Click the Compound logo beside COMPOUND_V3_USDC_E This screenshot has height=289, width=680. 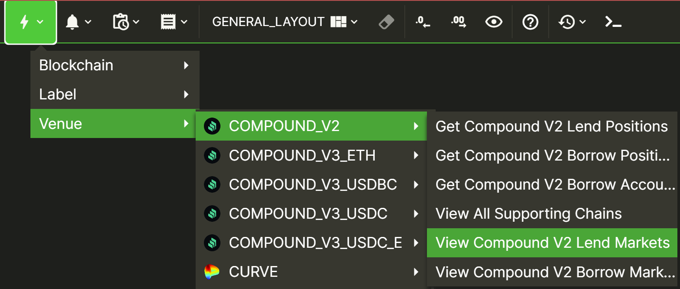click(212, 243)
